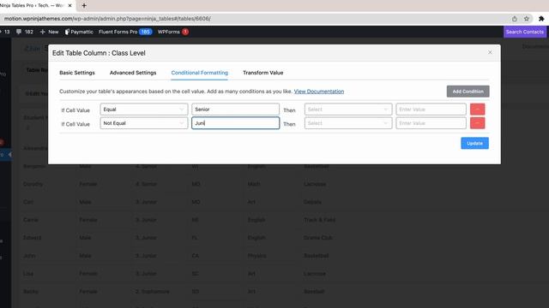
Task: Open the View Documentation link
Action: tap(319, 92)
